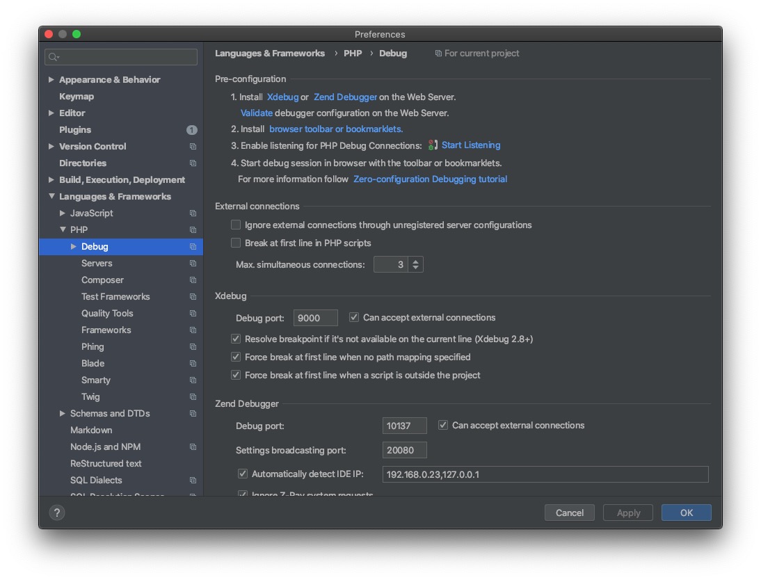Uncheck Automatically detect IDE IP
Viewport: 761px width, 580px height.
coord(243,474)
